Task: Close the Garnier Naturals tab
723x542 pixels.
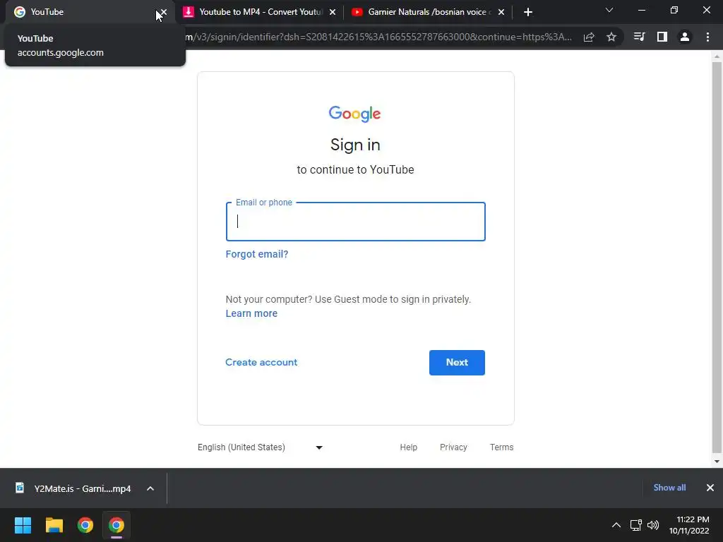Action: coord(501,12)
